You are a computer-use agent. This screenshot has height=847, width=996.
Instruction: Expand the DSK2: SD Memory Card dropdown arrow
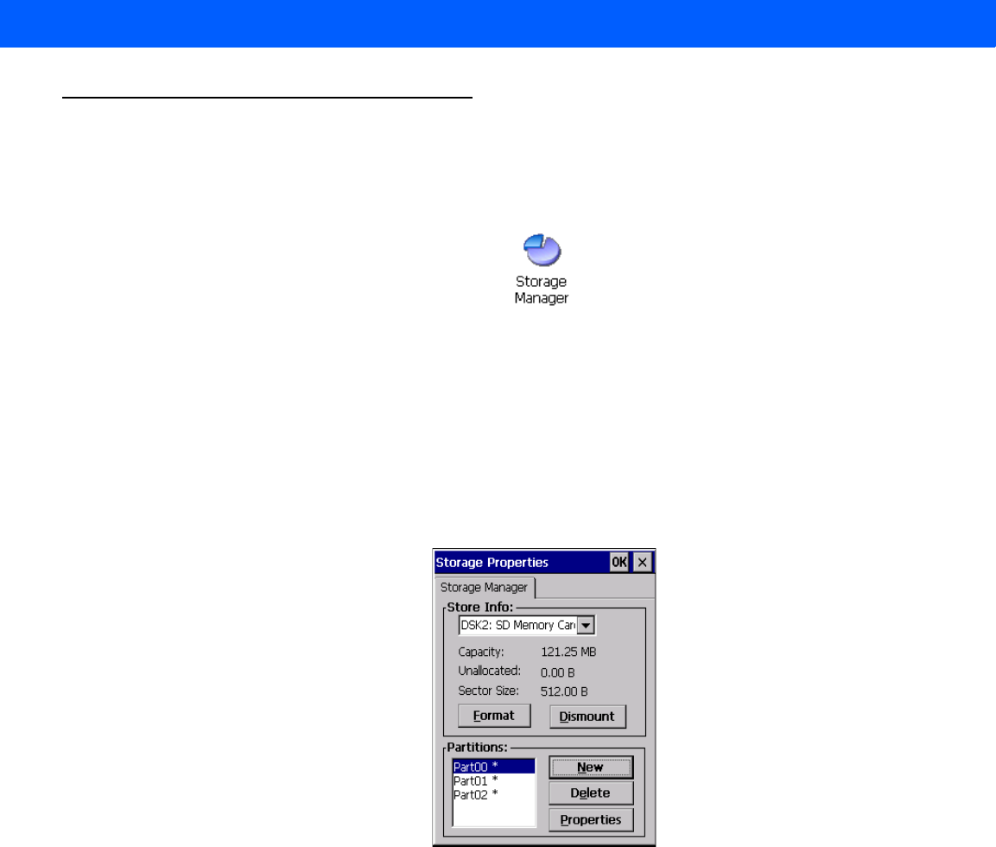point(586,625)
